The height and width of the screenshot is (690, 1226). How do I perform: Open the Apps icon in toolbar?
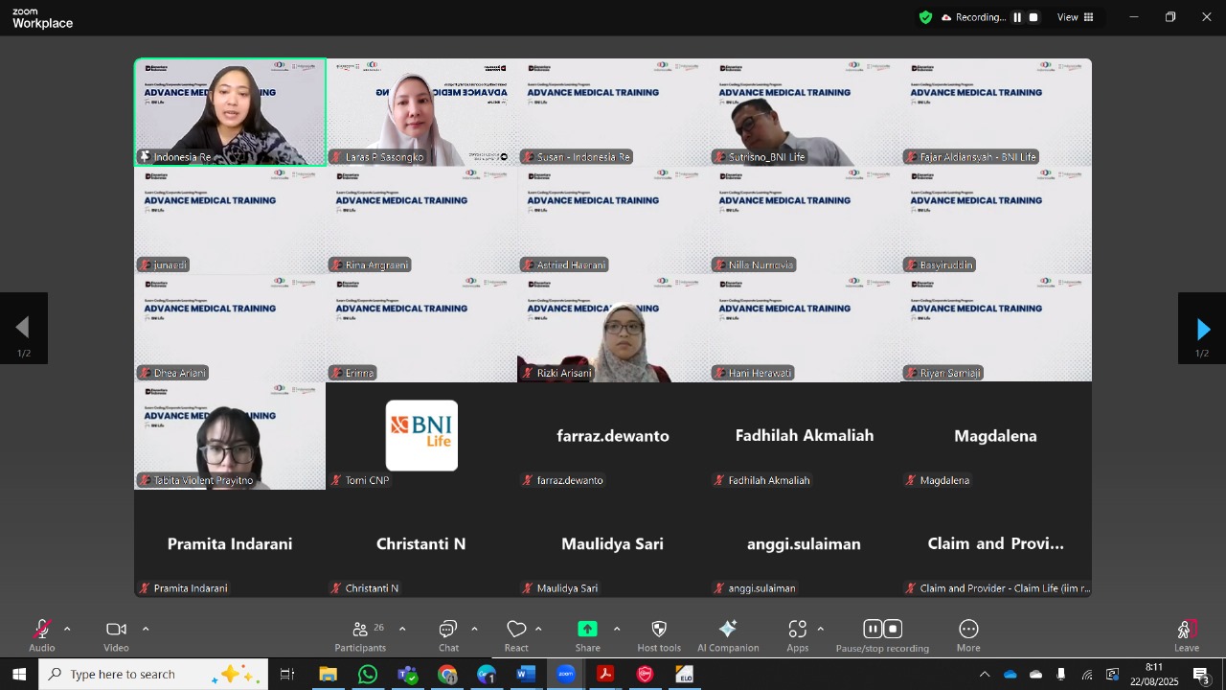pyautogui.click(x=798, y=634)
